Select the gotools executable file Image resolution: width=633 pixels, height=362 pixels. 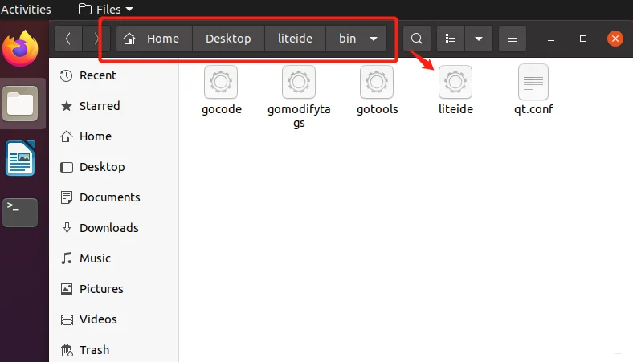point(377,91)
